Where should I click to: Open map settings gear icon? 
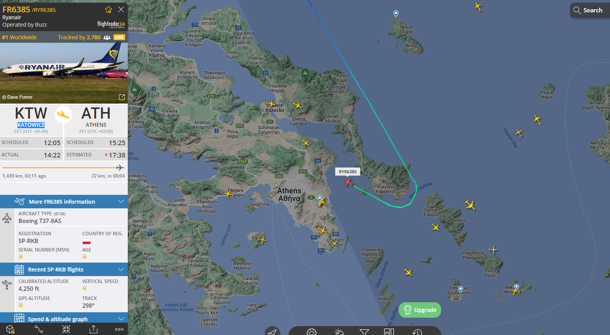click(312, 332)
